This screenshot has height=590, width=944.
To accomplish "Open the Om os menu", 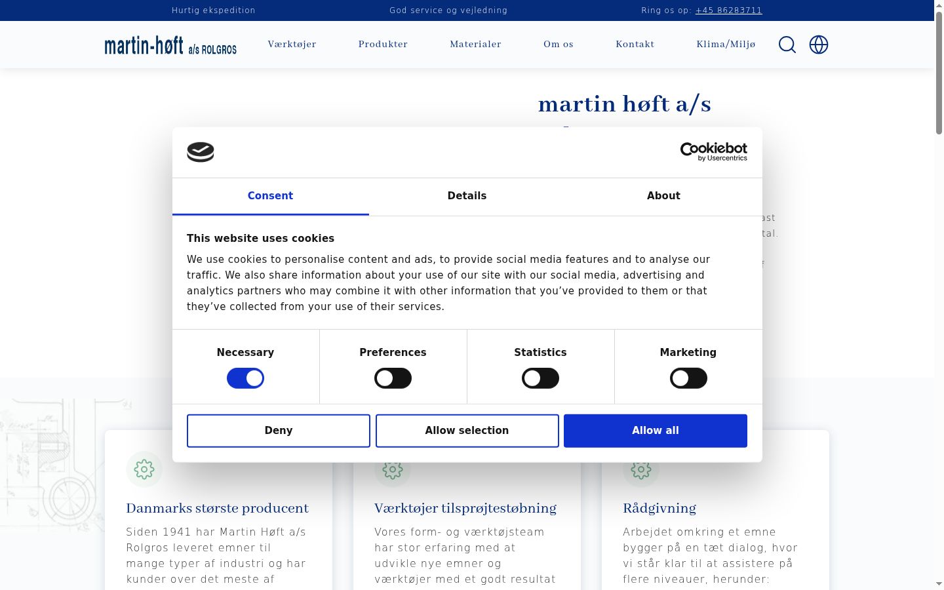I will pos(559,45).
